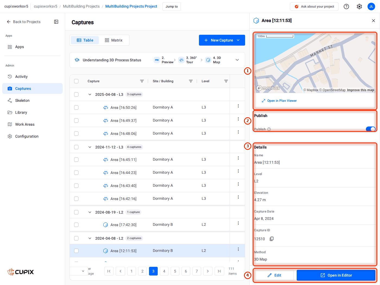Screen dimensions: 380x285
Task: Open Activity in the sidebar
Action: 32,77
